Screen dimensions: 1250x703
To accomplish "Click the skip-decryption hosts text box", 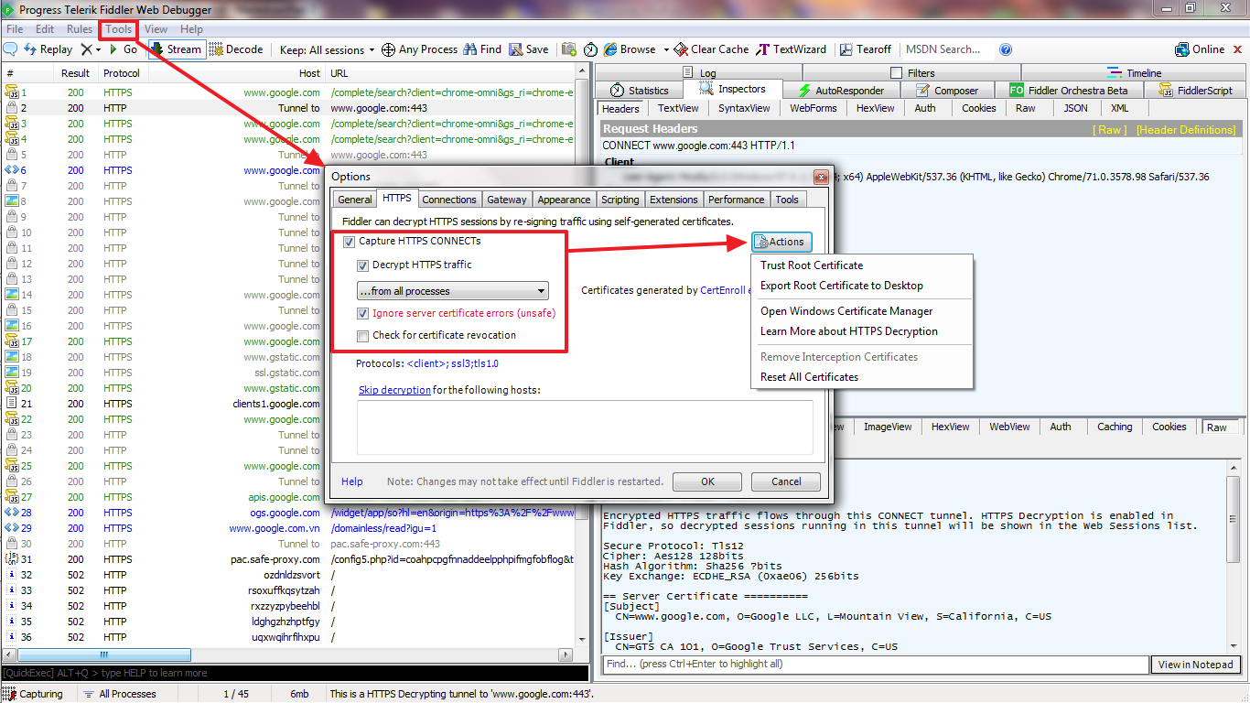I will (585, 427).
